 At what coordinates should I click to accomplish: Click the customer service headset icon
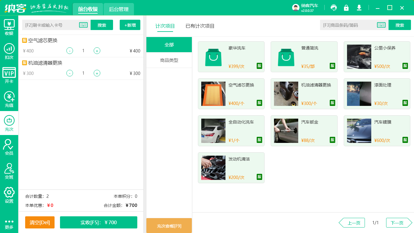click(x=334, y=8)
